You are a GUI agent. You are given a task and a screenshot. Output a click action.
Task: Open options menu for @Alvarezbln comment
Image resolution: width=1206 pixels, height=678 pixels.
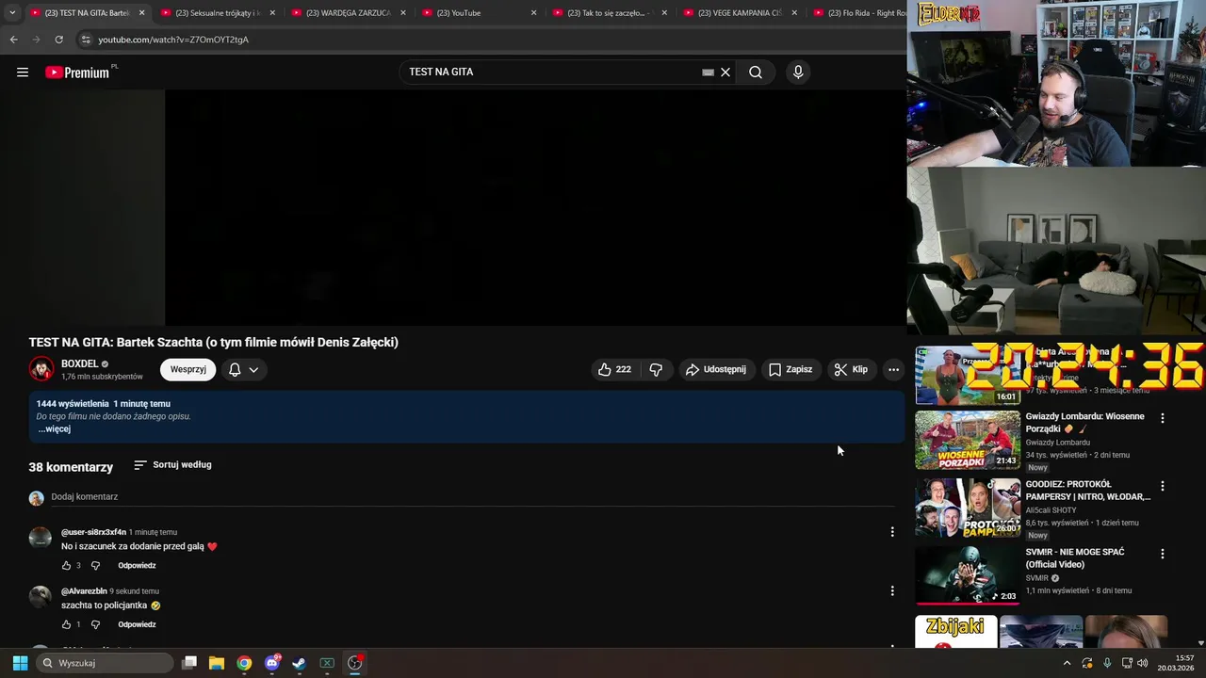(892, 591)
